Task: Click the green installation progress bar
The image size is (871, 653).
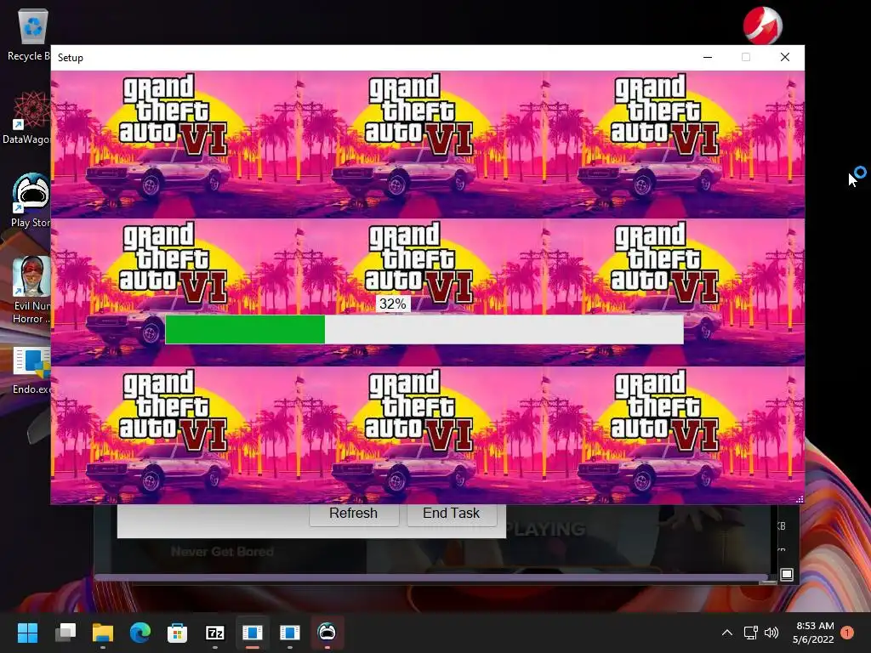Action: pyautogui.click(x=424, y=329)
